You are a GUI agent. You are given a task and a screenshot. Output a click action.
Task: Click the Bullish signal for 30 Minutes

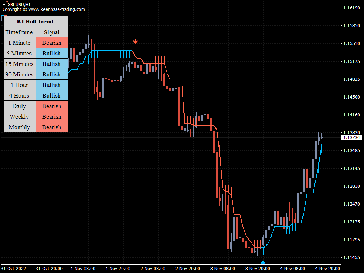click(52, 74)
